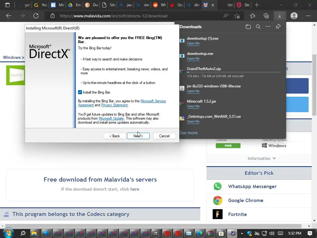
Task: Open Microsoft Service Agreement link
Action: 153,101
